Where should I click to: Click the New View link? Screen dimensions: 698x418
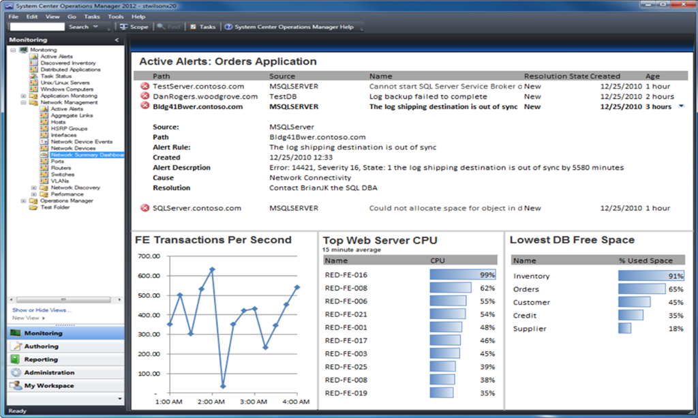point(25,318)
